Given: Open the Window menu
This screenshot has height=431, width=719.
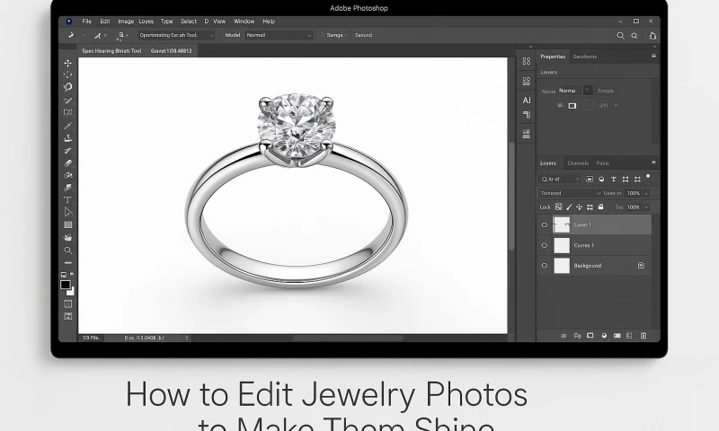Looking at the screenshot, I should click(x=244, y=21).
